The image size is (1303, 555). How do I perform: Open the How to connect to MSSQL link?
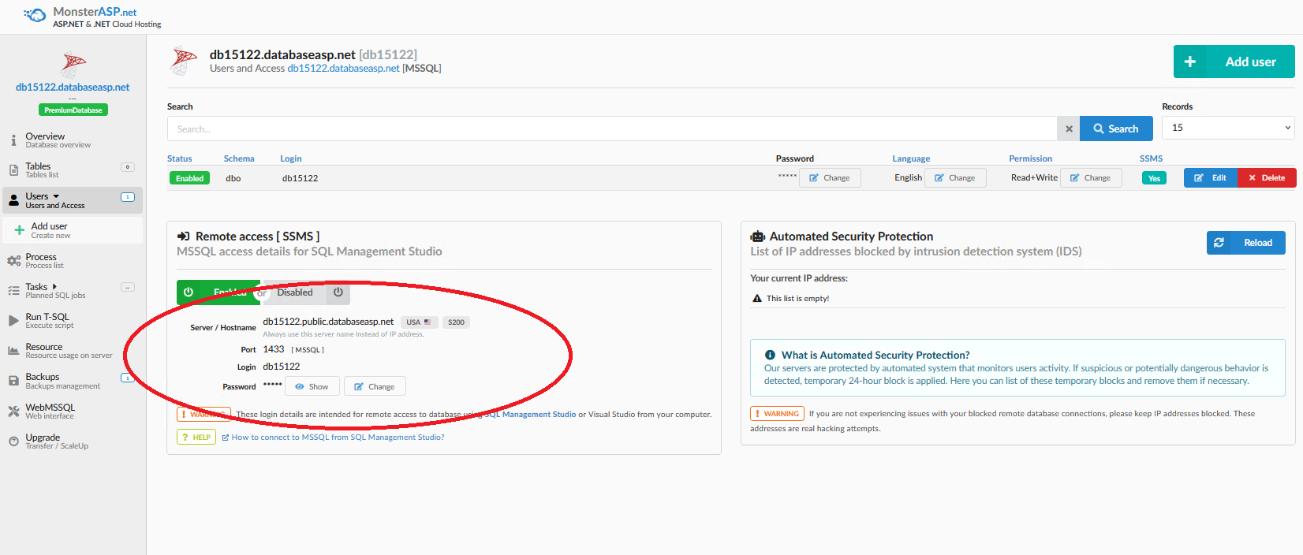(x=338, y=437)
